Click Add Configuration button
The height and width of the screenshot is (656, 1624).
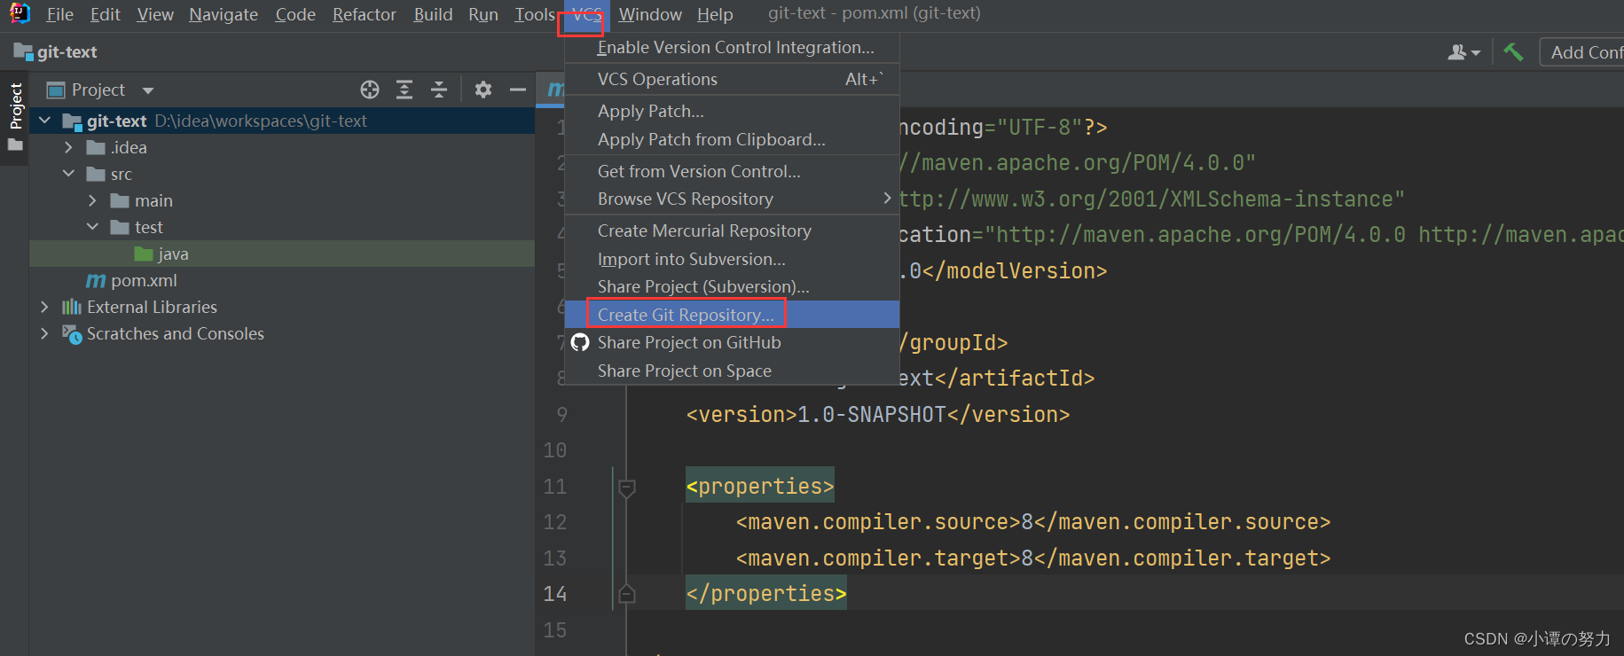coord(1582,52)
